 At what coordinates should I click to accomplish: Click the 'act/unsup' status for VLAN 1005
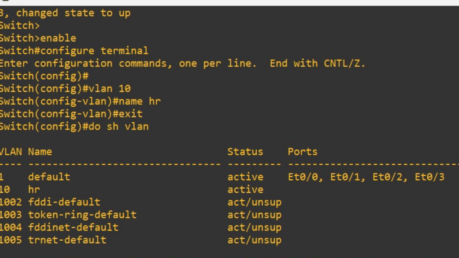point(254,240)
